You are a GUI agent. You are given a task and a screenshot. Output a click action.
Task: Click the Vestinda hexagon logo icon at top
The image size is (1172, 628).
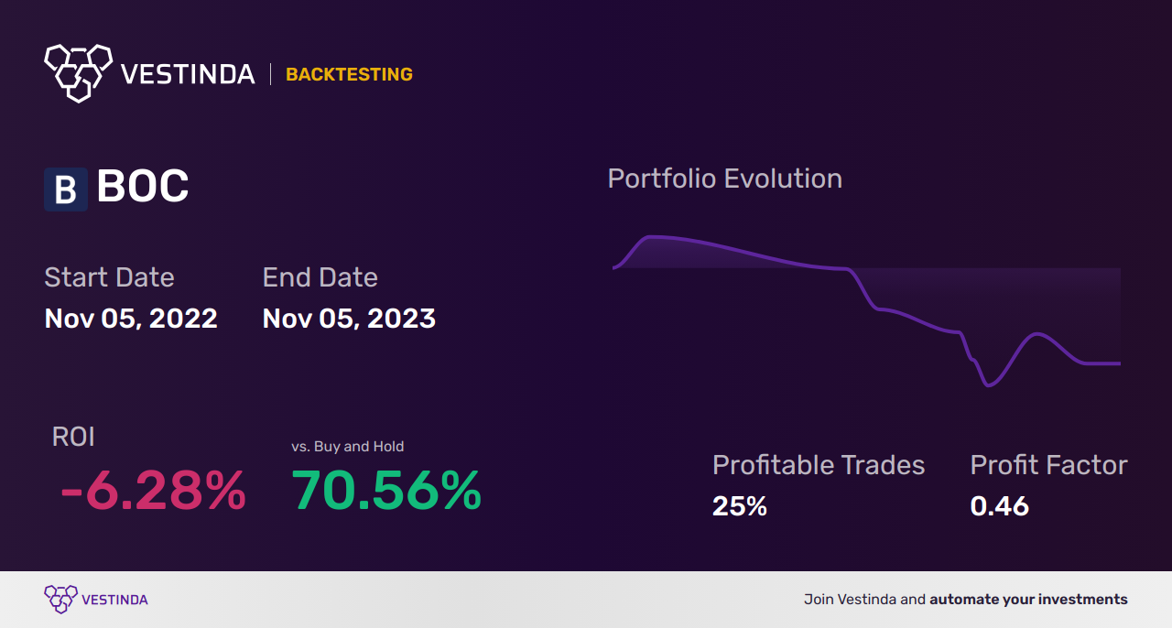pos(78,72)
